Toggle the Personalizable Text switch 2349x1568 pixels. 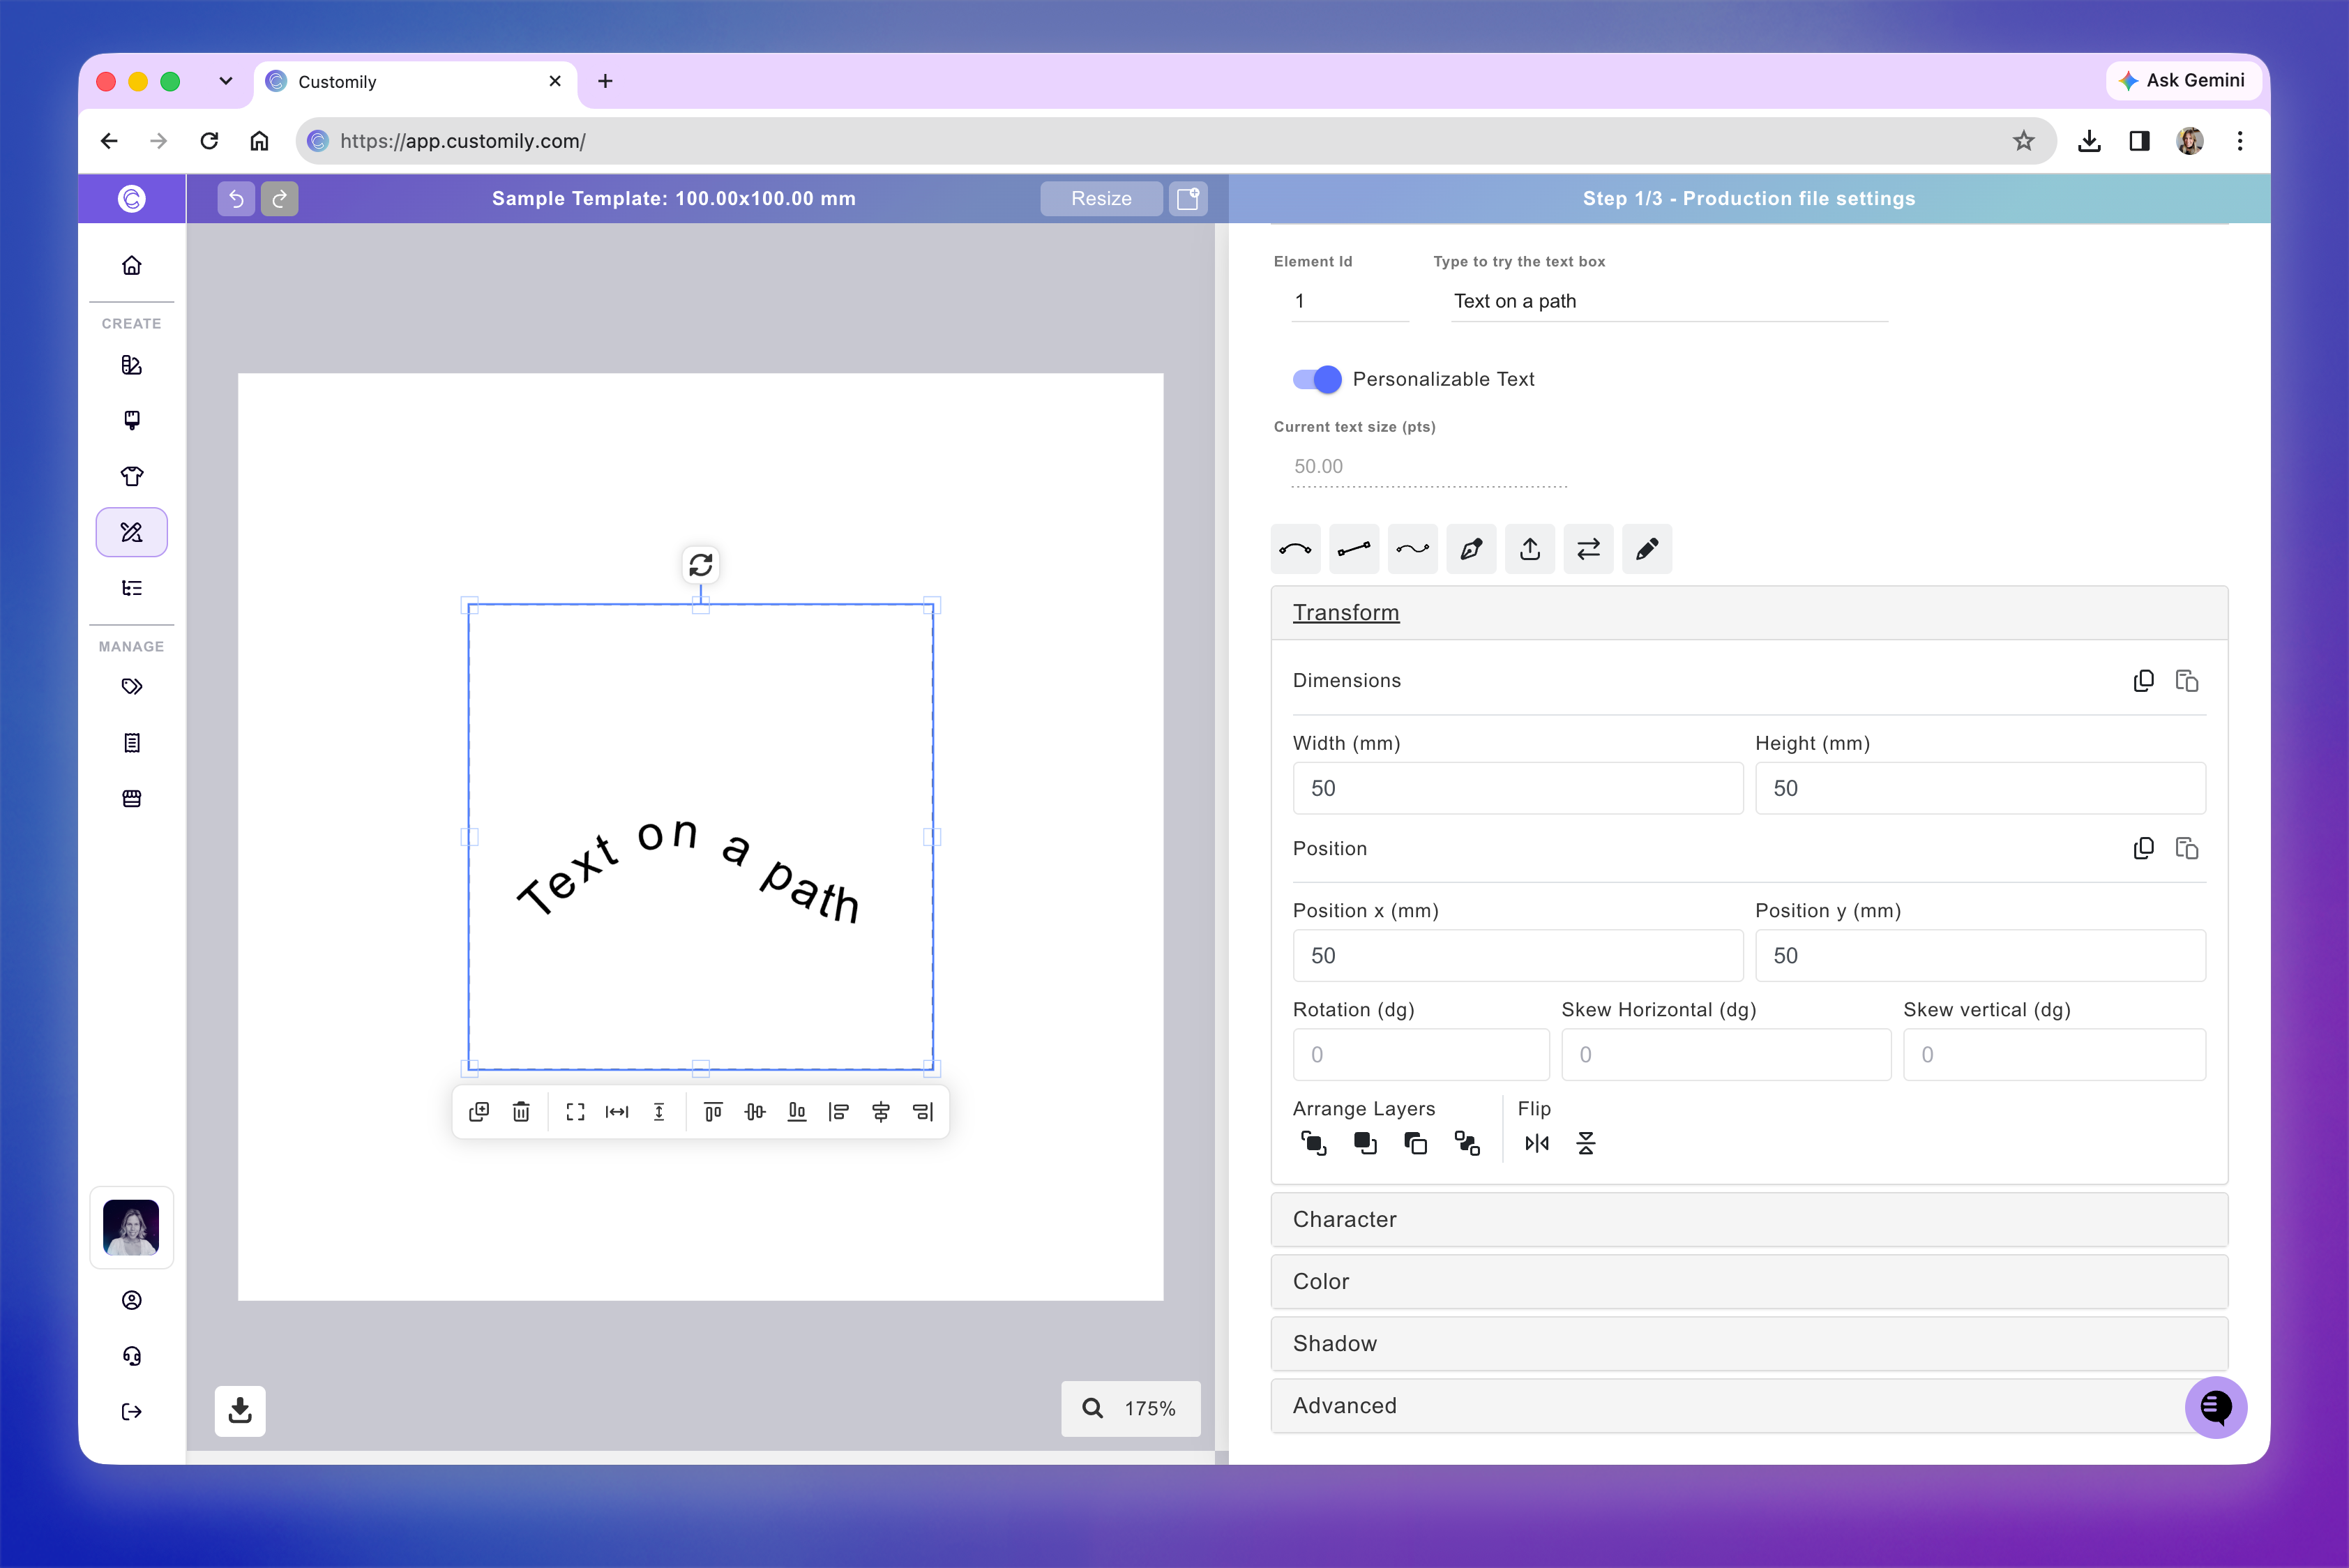1316,379
